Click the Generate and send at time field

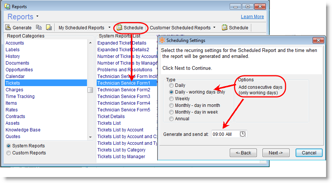[x=225, y=134]
